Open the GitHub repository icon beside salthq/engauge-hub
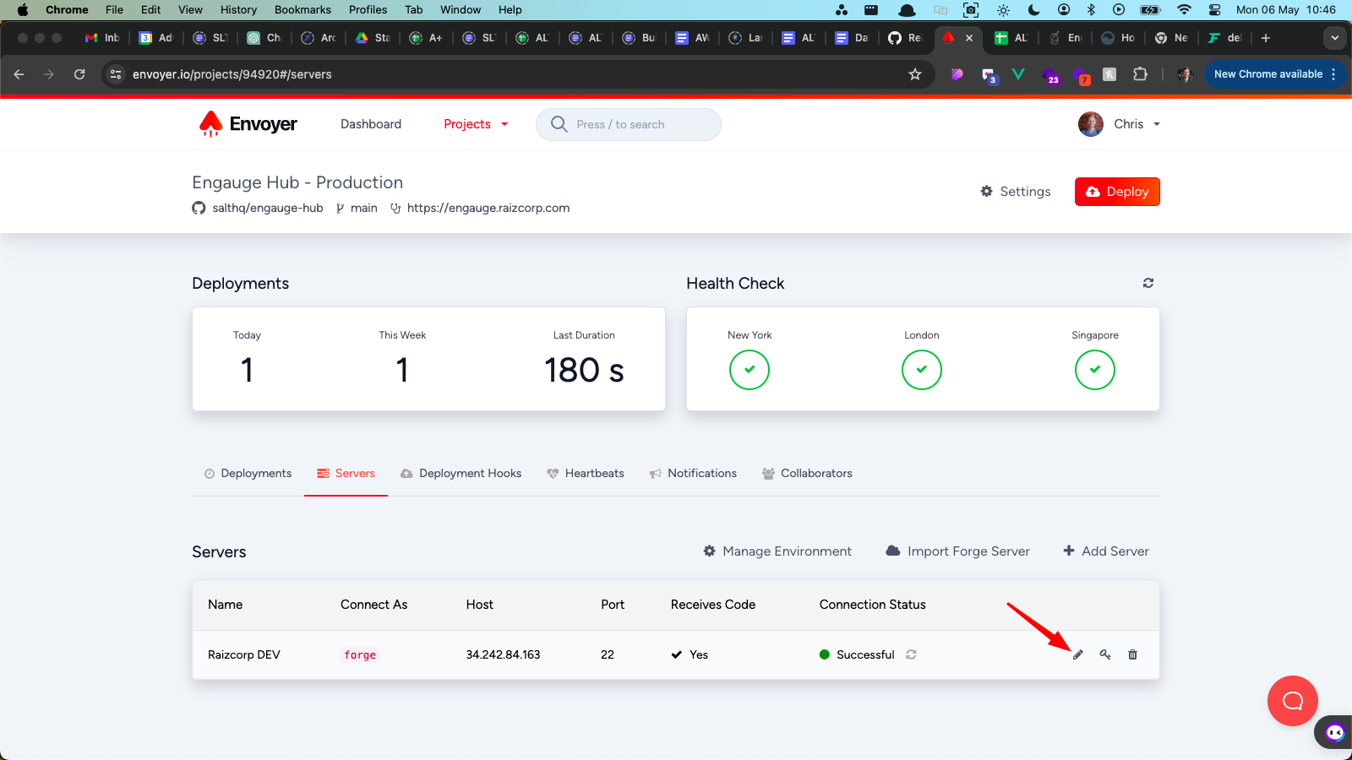Screen dimensions: 1352x760 click(x=198, y=208)
